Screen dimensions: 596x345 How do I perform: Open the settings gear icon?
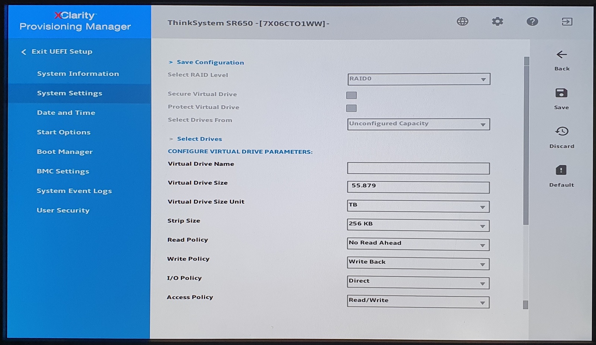pos(497,22)
